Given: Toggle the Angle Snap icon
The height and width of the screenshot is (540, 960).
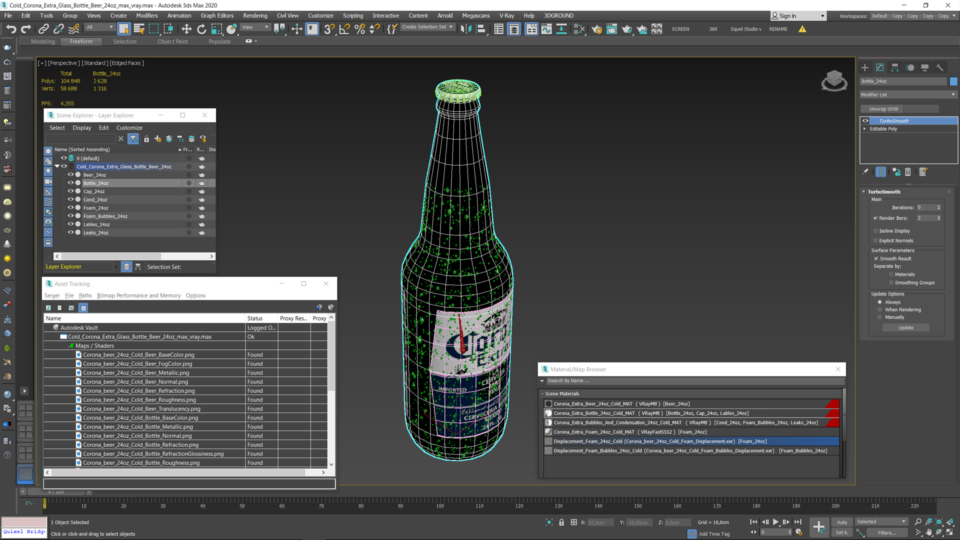Looking at the screenshot, I should pos(344,29).
